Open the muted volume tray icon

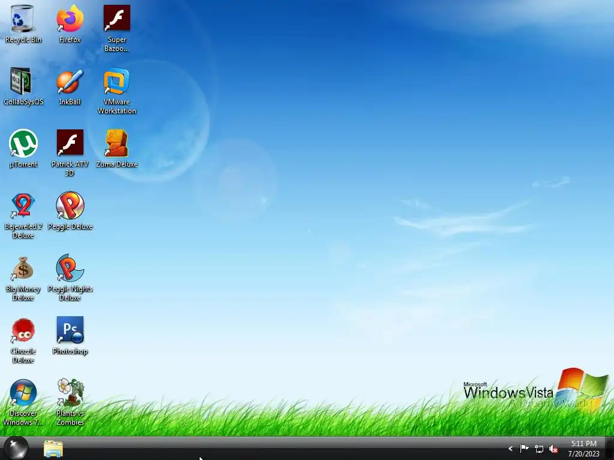pos(553,449)
